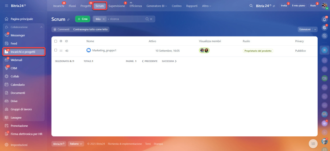Open user profile avatar at top right
330x151 pixels.
pyautogui.click(x=324, y=6)
